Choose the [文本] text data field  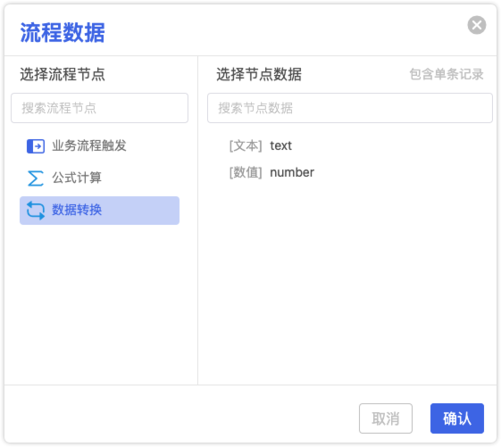(350, 145)
